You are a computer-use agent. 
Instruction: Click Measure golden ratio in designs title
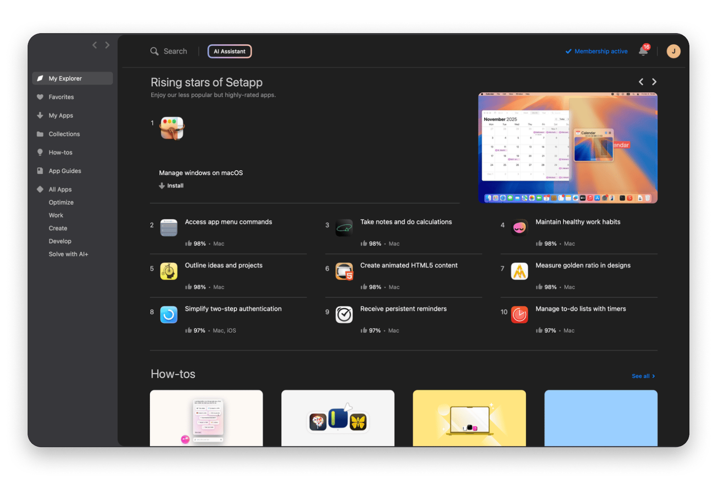(583, 265)
